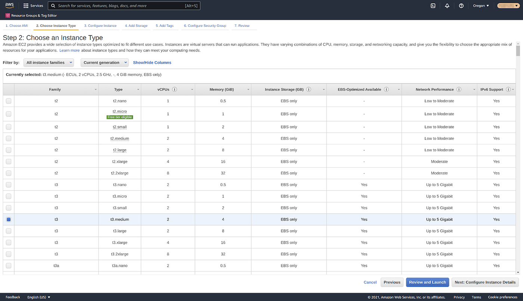This screenshot has height=301, width=523.
Task: Go to 6. Configure Security Group tab
Action: (x=205, y=26)
